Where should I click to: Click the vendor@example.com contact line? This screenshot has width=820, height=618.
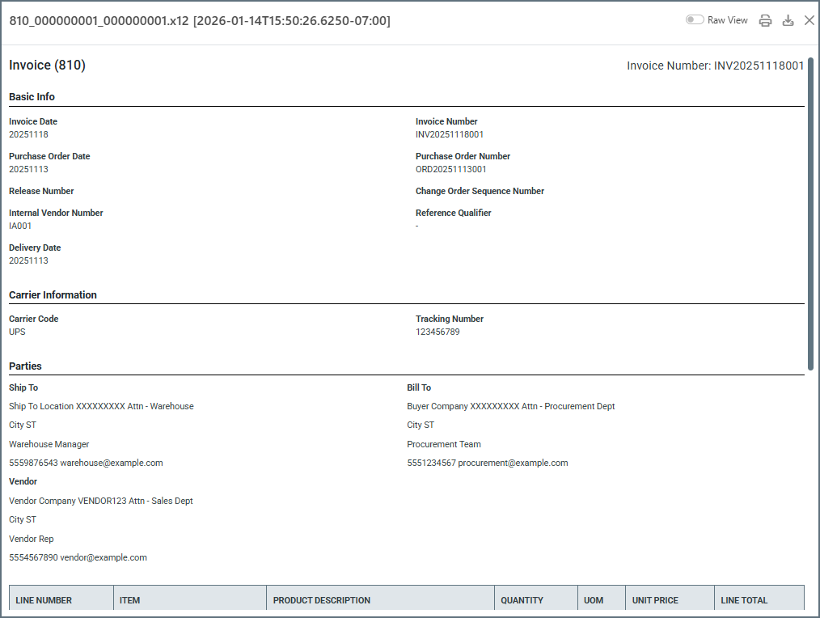(x=78, y=558)
